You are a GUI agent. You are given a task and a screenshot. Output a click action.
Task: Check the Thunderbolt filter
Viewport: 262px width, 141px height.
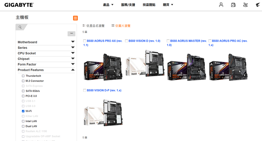tap(23, 76)
